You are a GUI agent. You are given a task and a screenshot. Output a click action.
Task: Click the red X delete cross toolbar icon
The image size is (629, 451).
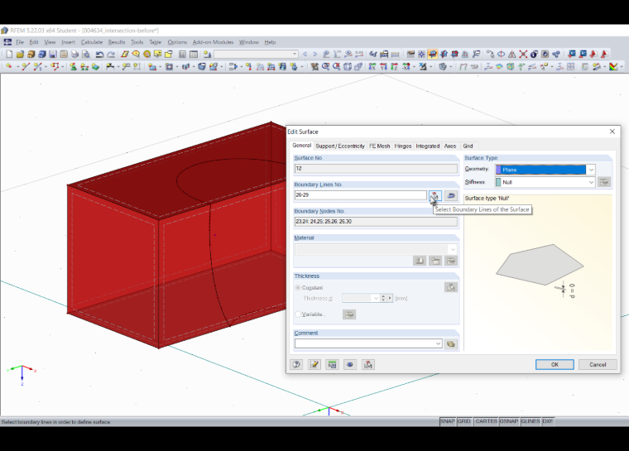[523, 54]
